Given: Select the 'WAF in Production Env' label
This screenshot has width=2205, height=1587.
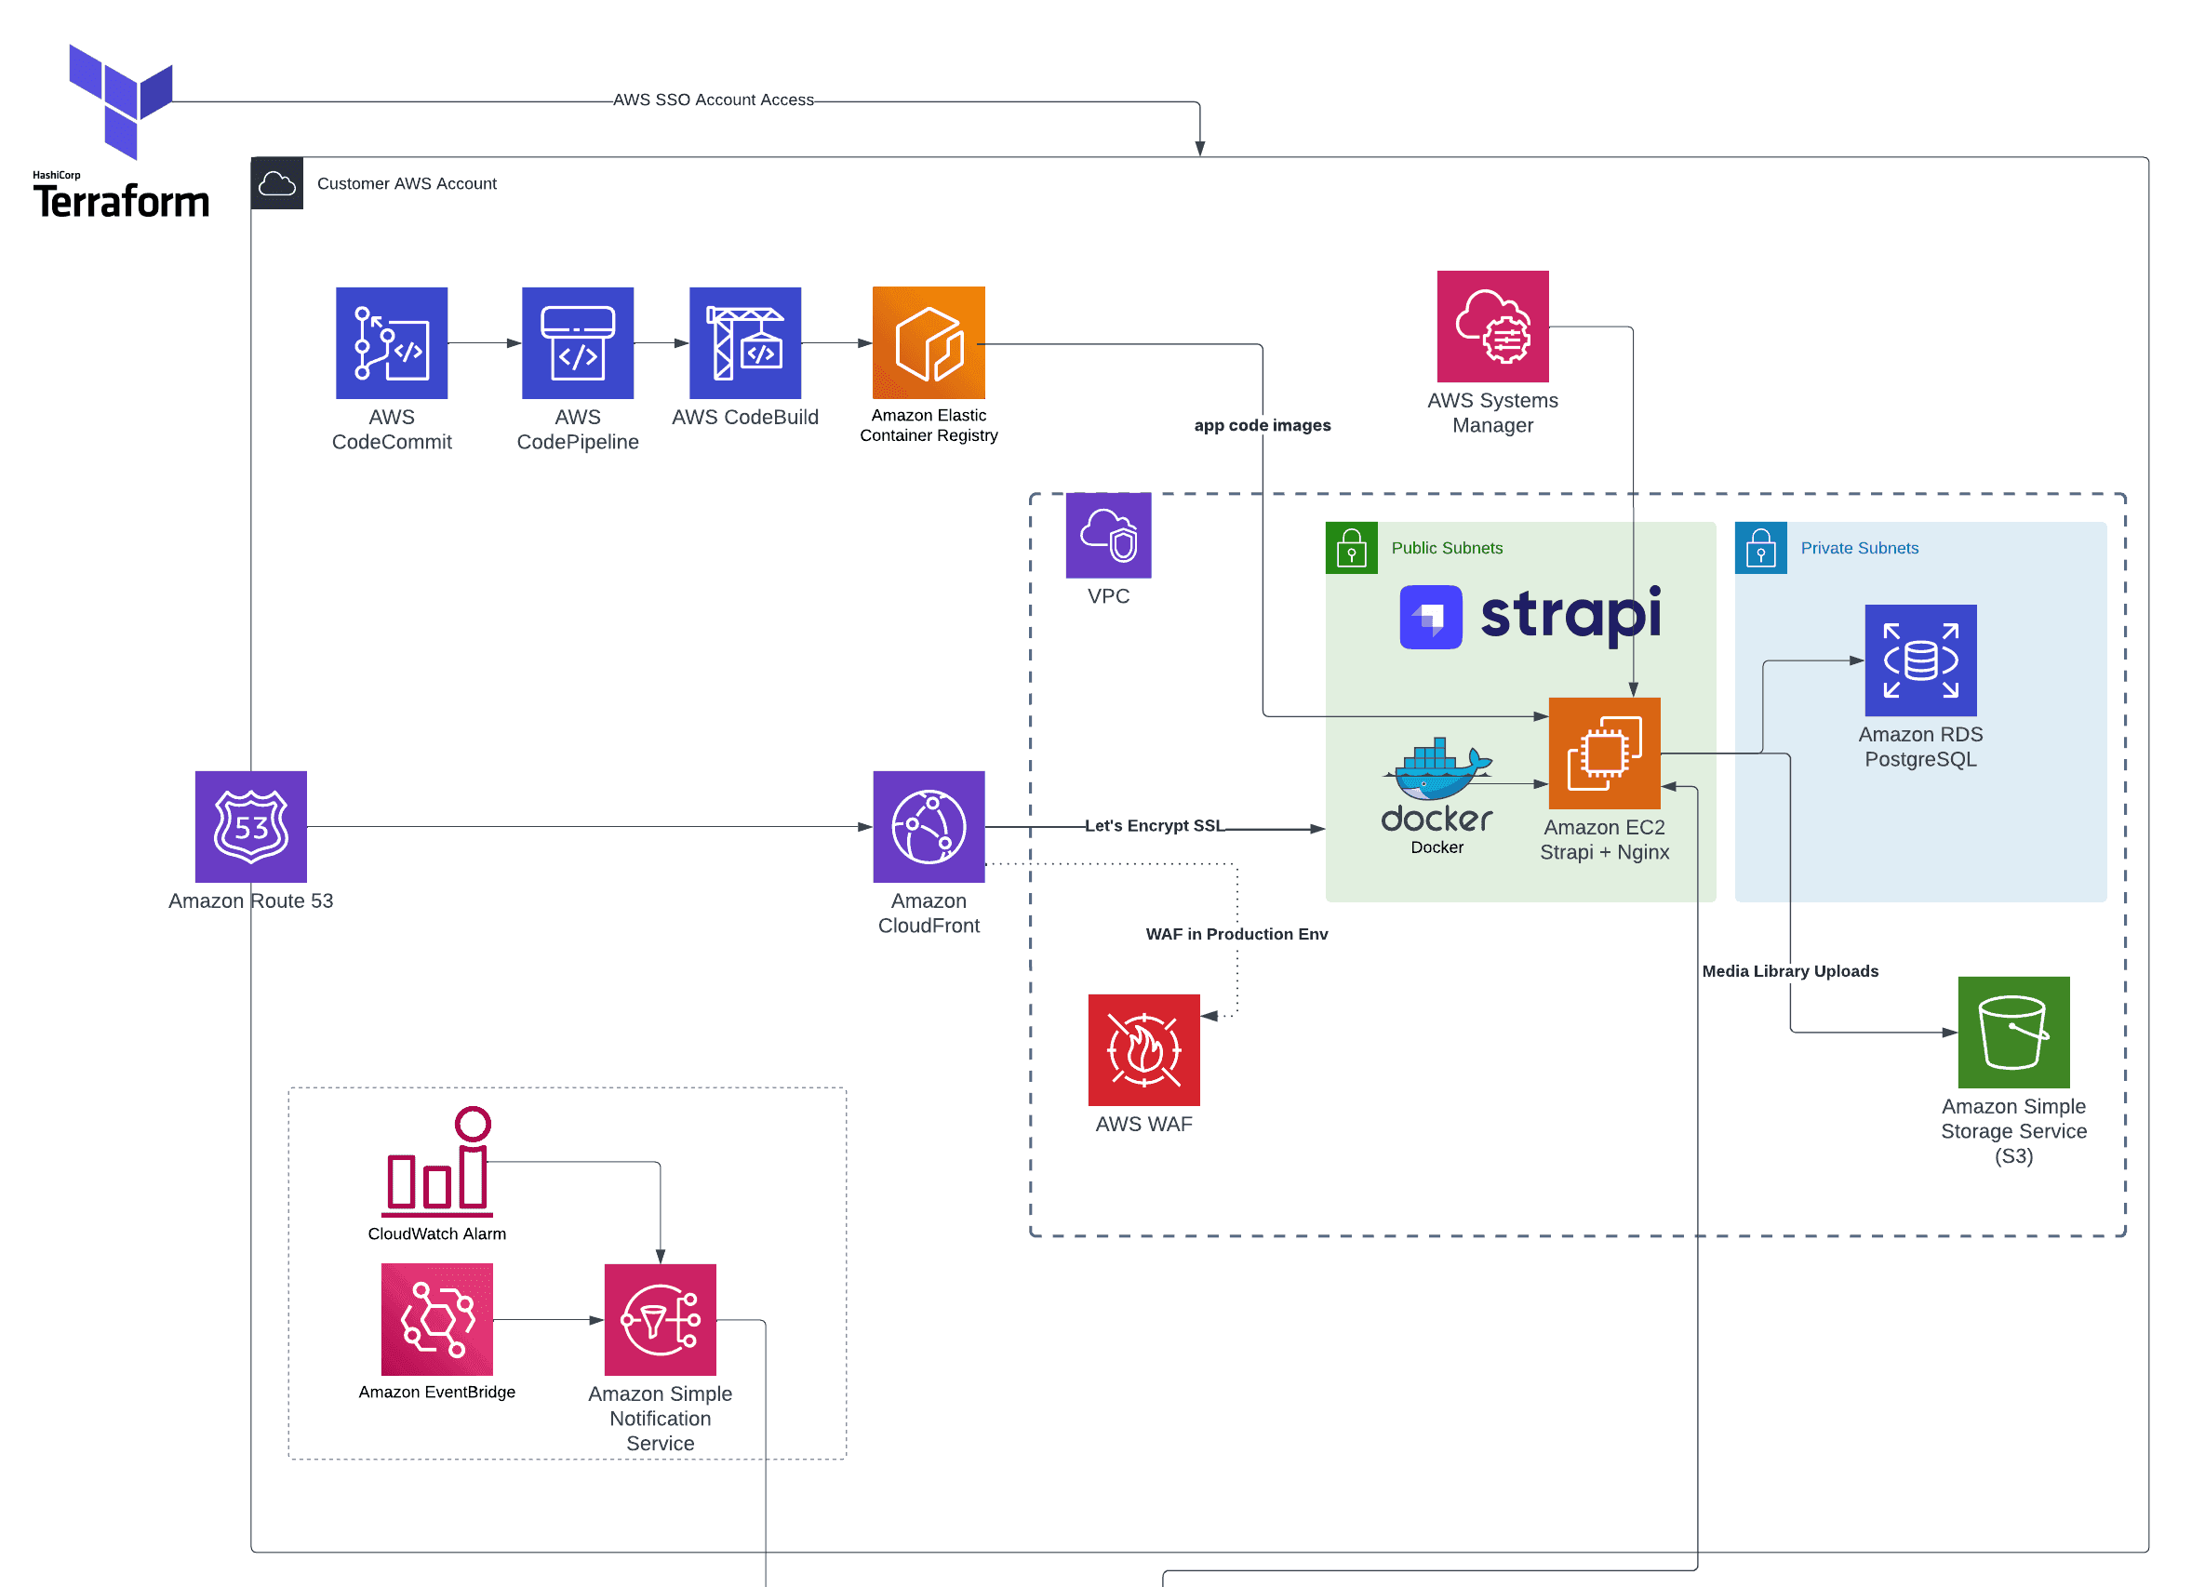Looking at the screenshot, I should [1236, 934].
